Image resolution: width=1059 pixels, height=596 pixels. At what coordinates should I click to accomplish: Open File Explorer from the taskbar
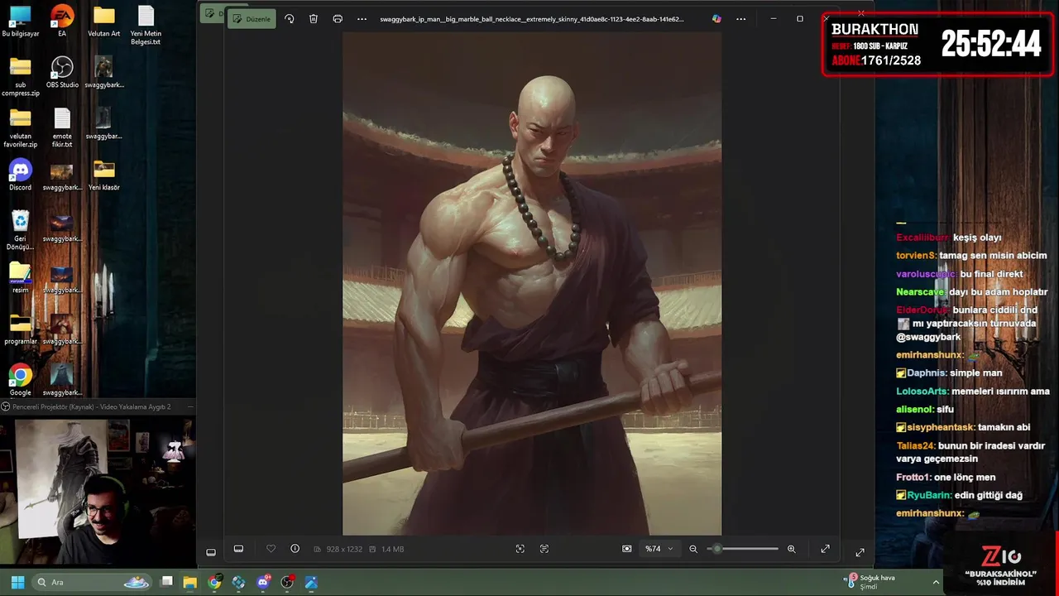190,582
